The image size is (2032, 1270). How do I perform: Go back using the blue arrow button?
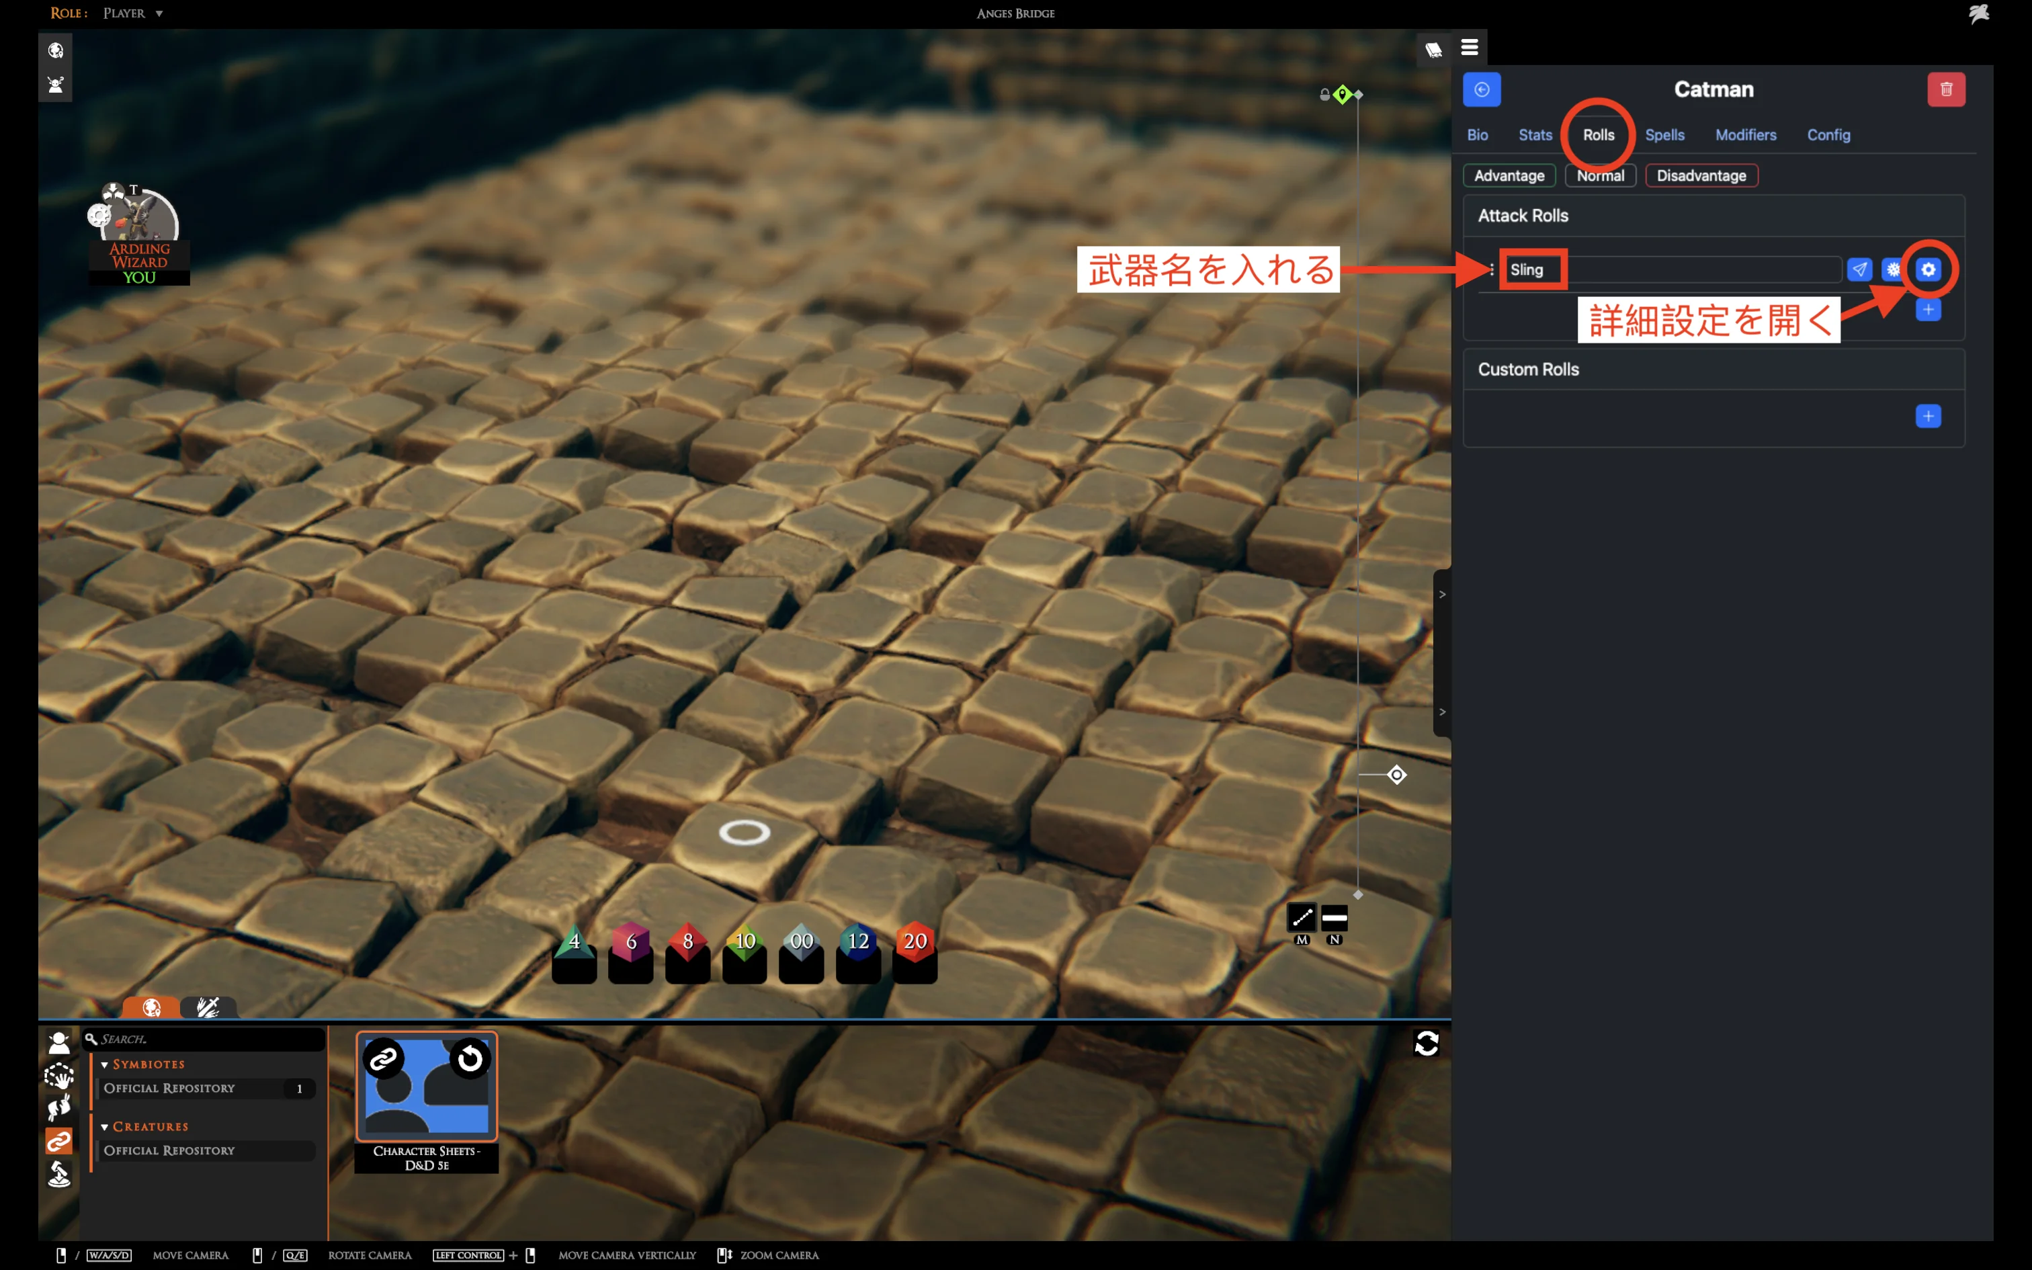click(x=1481, y=90)
